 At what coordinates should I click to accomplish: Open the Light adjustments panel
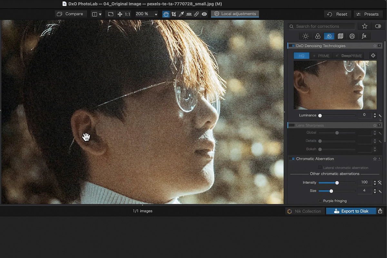coord(305,36)
